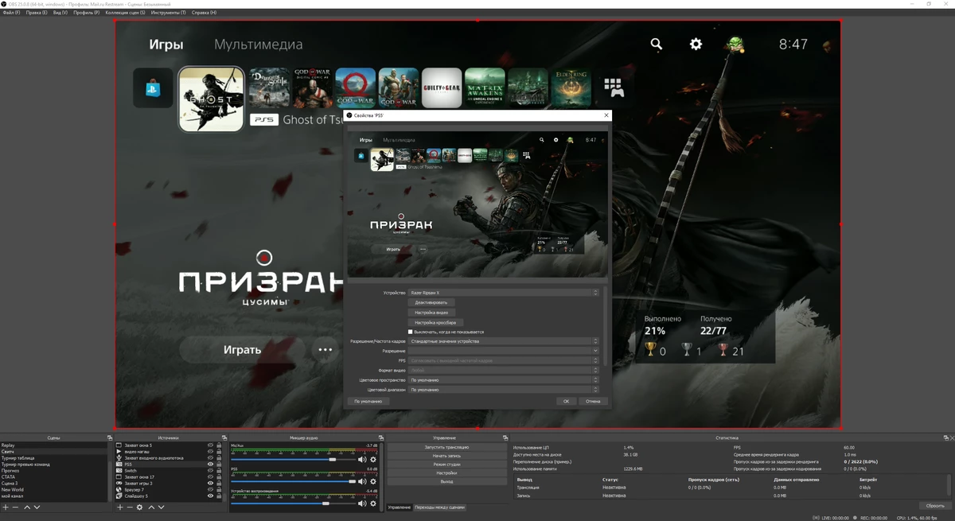Screen dimensions: 955x521
Task: Hide the Слайдшоу 5 source
Action: point(211,496)
